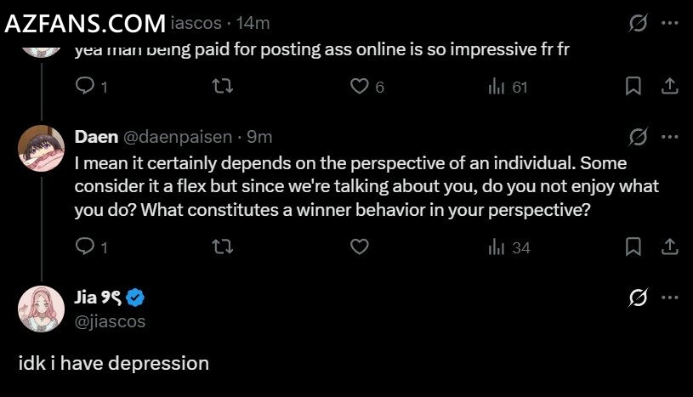
Task: Like the tweet with 6 likes
Action: point(366,86)
